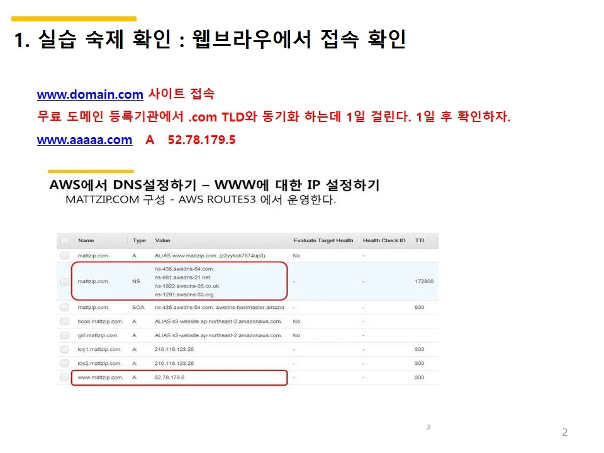
Task: Open the www.domain.com hyperlink
Action: [90, 94]
